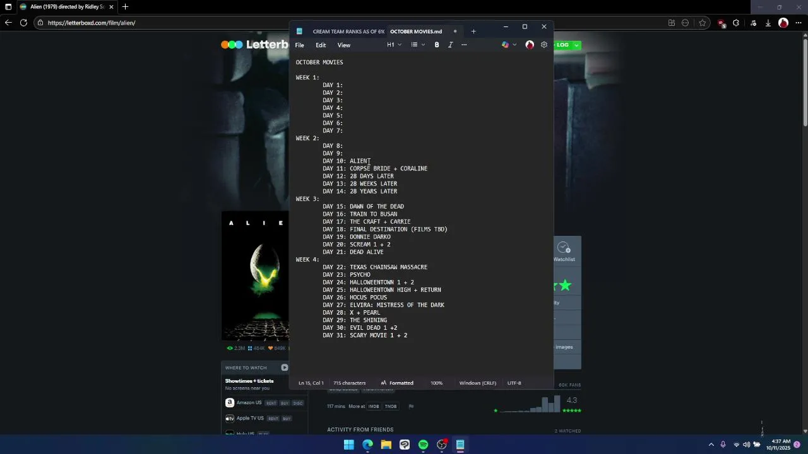Click Ln 15, Col 1 position indicator
The width and height of the screenshot is (808, 454).
pyautogui.click(x=311, y=383)
